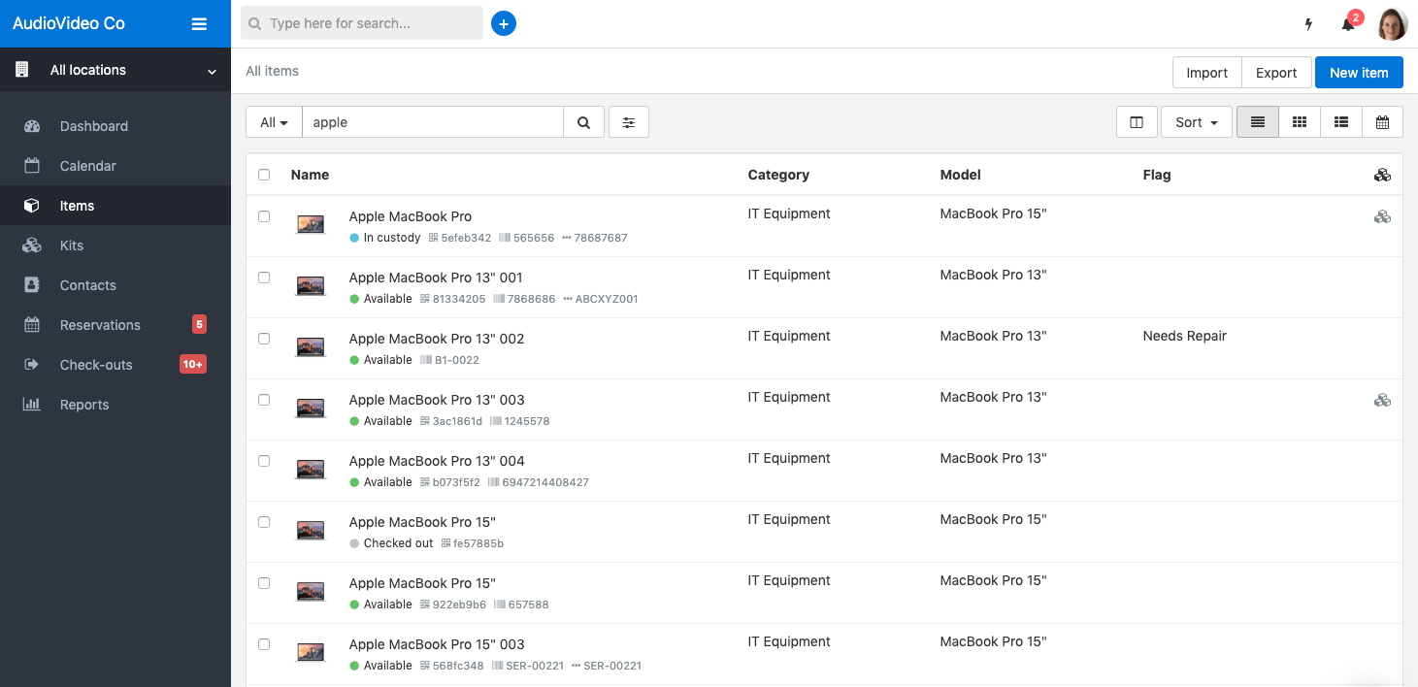Screen dimensions: 1418x687
Task: Open Reports in sidebar
Action: [x=115, y=405]
